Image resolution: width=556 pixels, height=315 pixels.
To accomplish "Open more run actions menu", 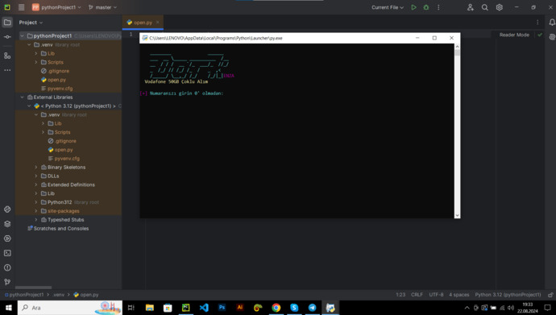I will click(x=438, y=7).
